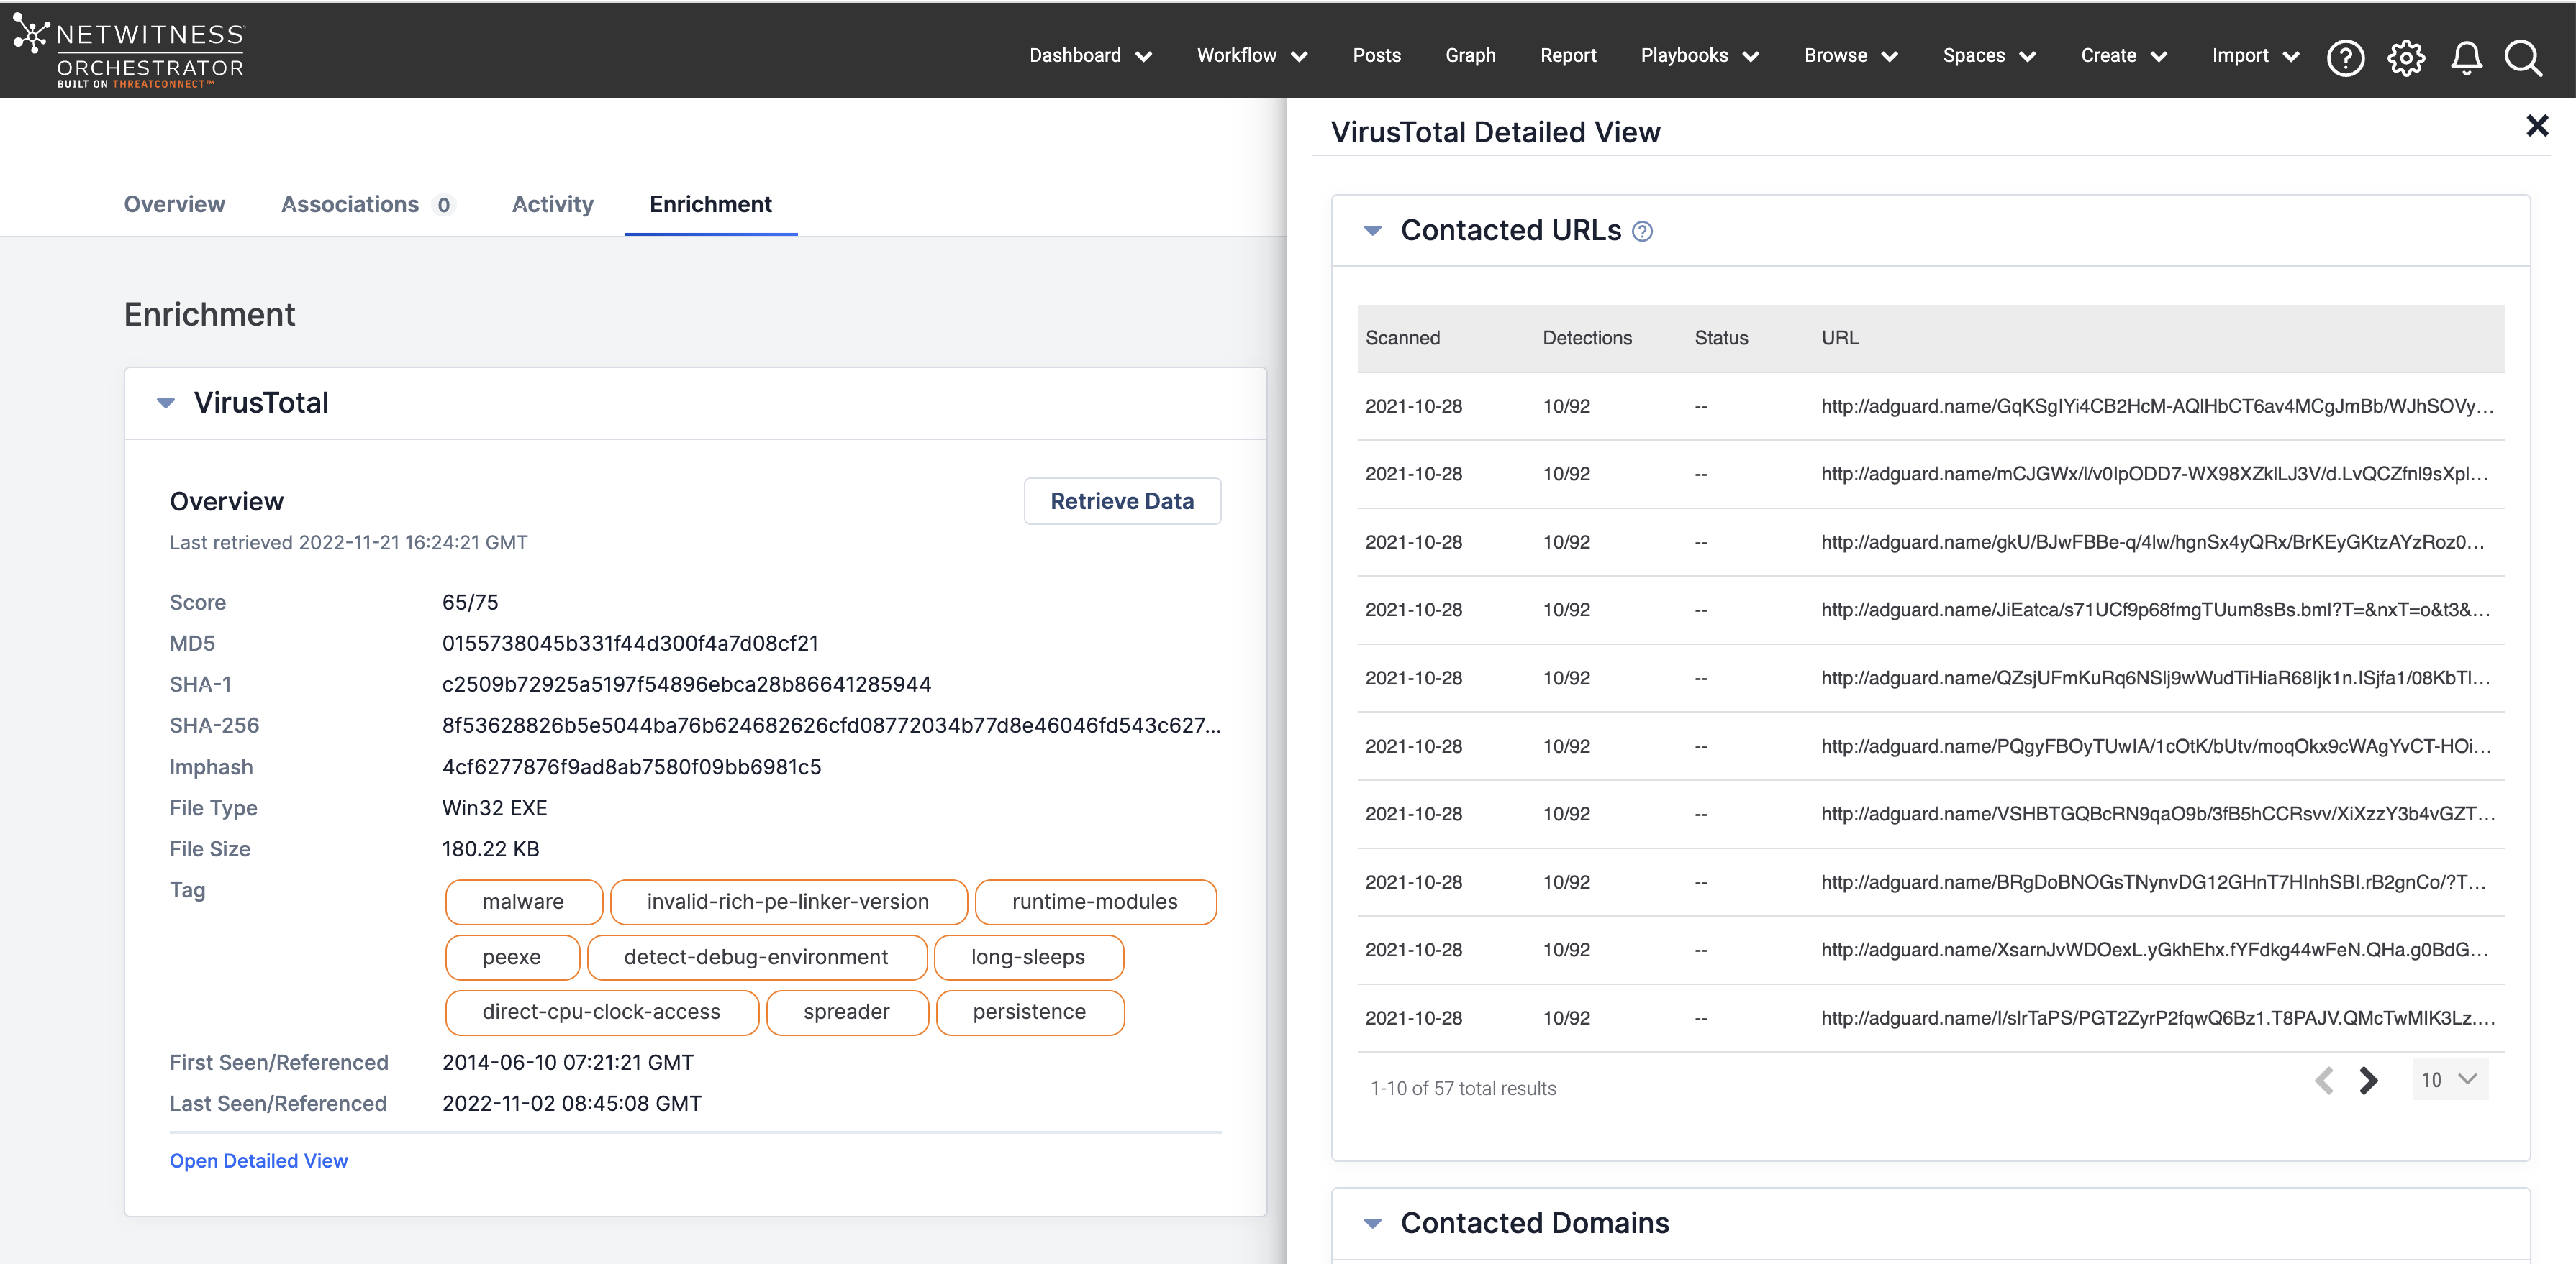This screenshot has width=2576, height=1264.
Task: Click the MD5 hash value 0155738045b331f44d300f4a7d08cf21
Action: coord(630,644)
